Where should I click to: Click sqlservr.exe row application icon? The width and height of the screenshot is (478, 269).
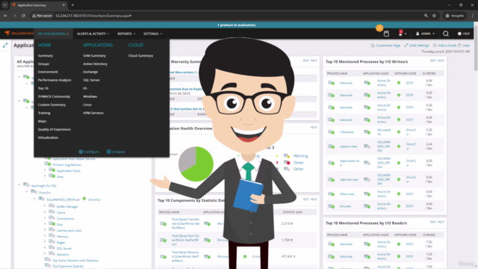pyautogui.click(x=367, y=146)
